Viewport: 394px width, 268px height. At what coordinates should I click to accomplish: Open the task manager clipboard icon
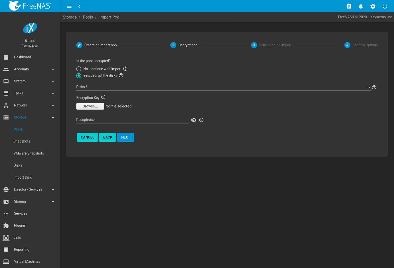point(349,6)
